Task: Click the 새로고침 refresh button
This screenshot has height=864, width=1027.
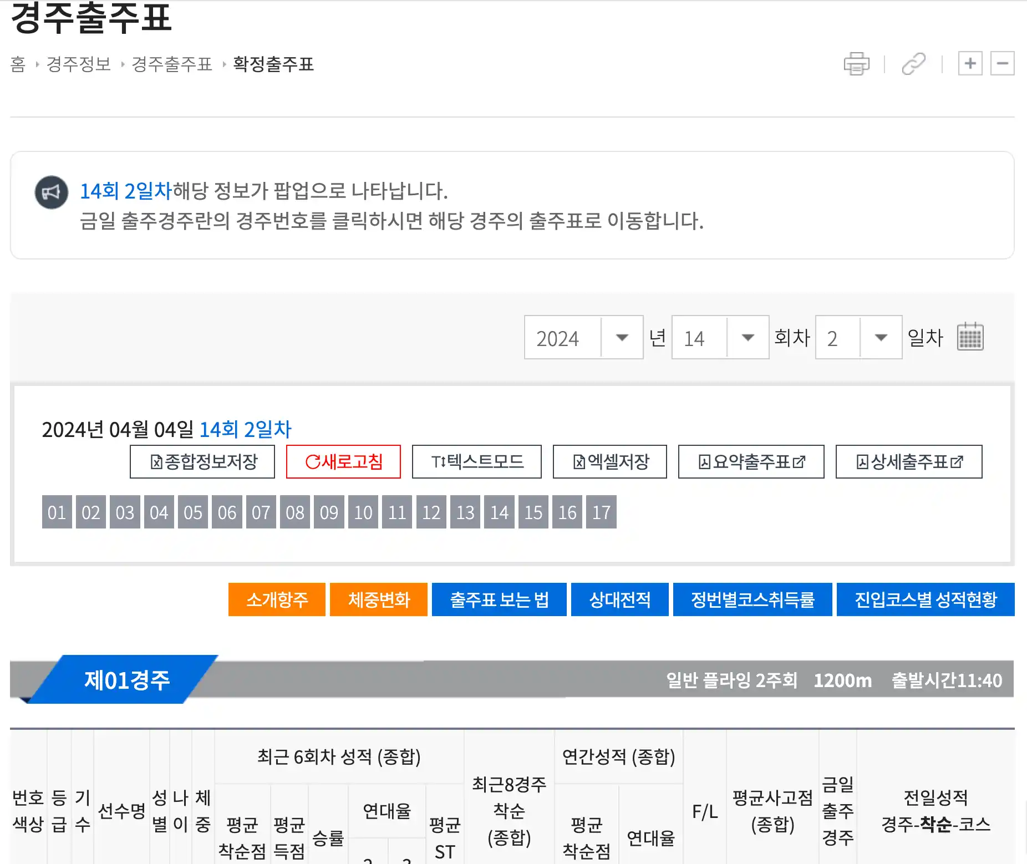Action: (x=343, y=461)
